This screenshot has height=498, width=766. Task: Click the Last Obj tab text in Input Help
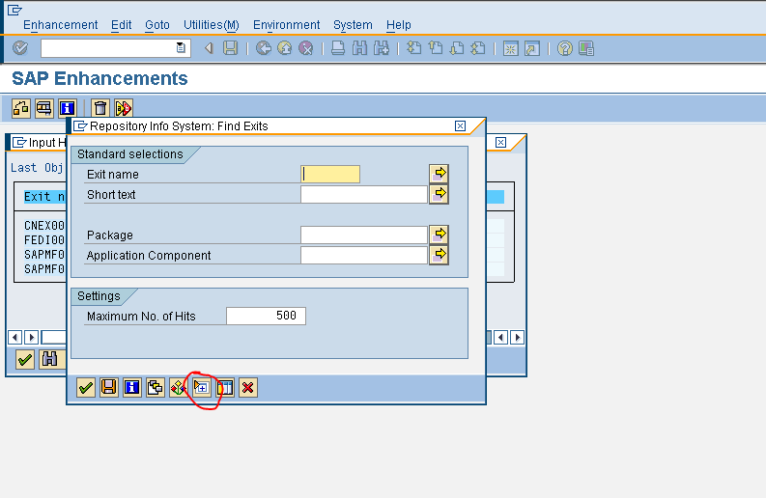pos(37,168)
